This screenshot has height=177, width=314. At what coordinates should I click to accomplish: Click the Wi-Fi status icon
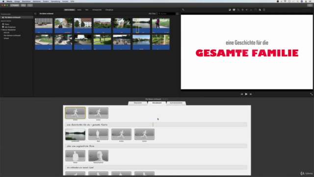coord(285,1)
